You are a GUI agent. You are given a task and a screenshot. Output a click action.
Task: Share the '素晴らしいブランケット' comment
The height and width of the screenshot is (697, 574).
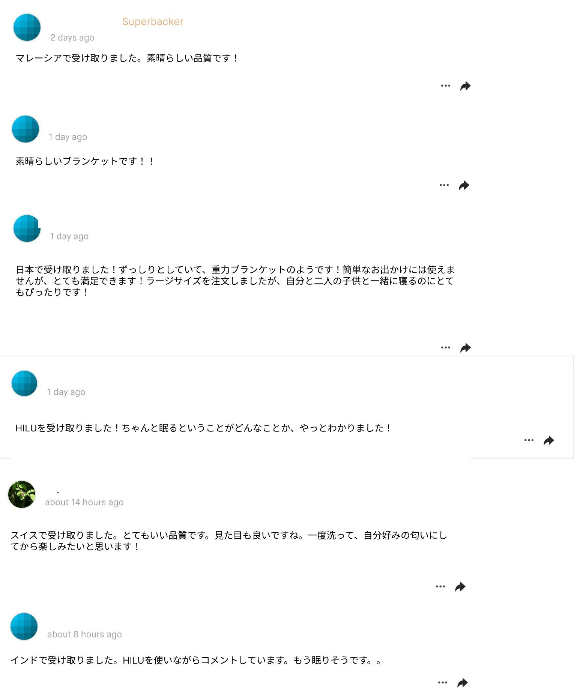point(464,185)
